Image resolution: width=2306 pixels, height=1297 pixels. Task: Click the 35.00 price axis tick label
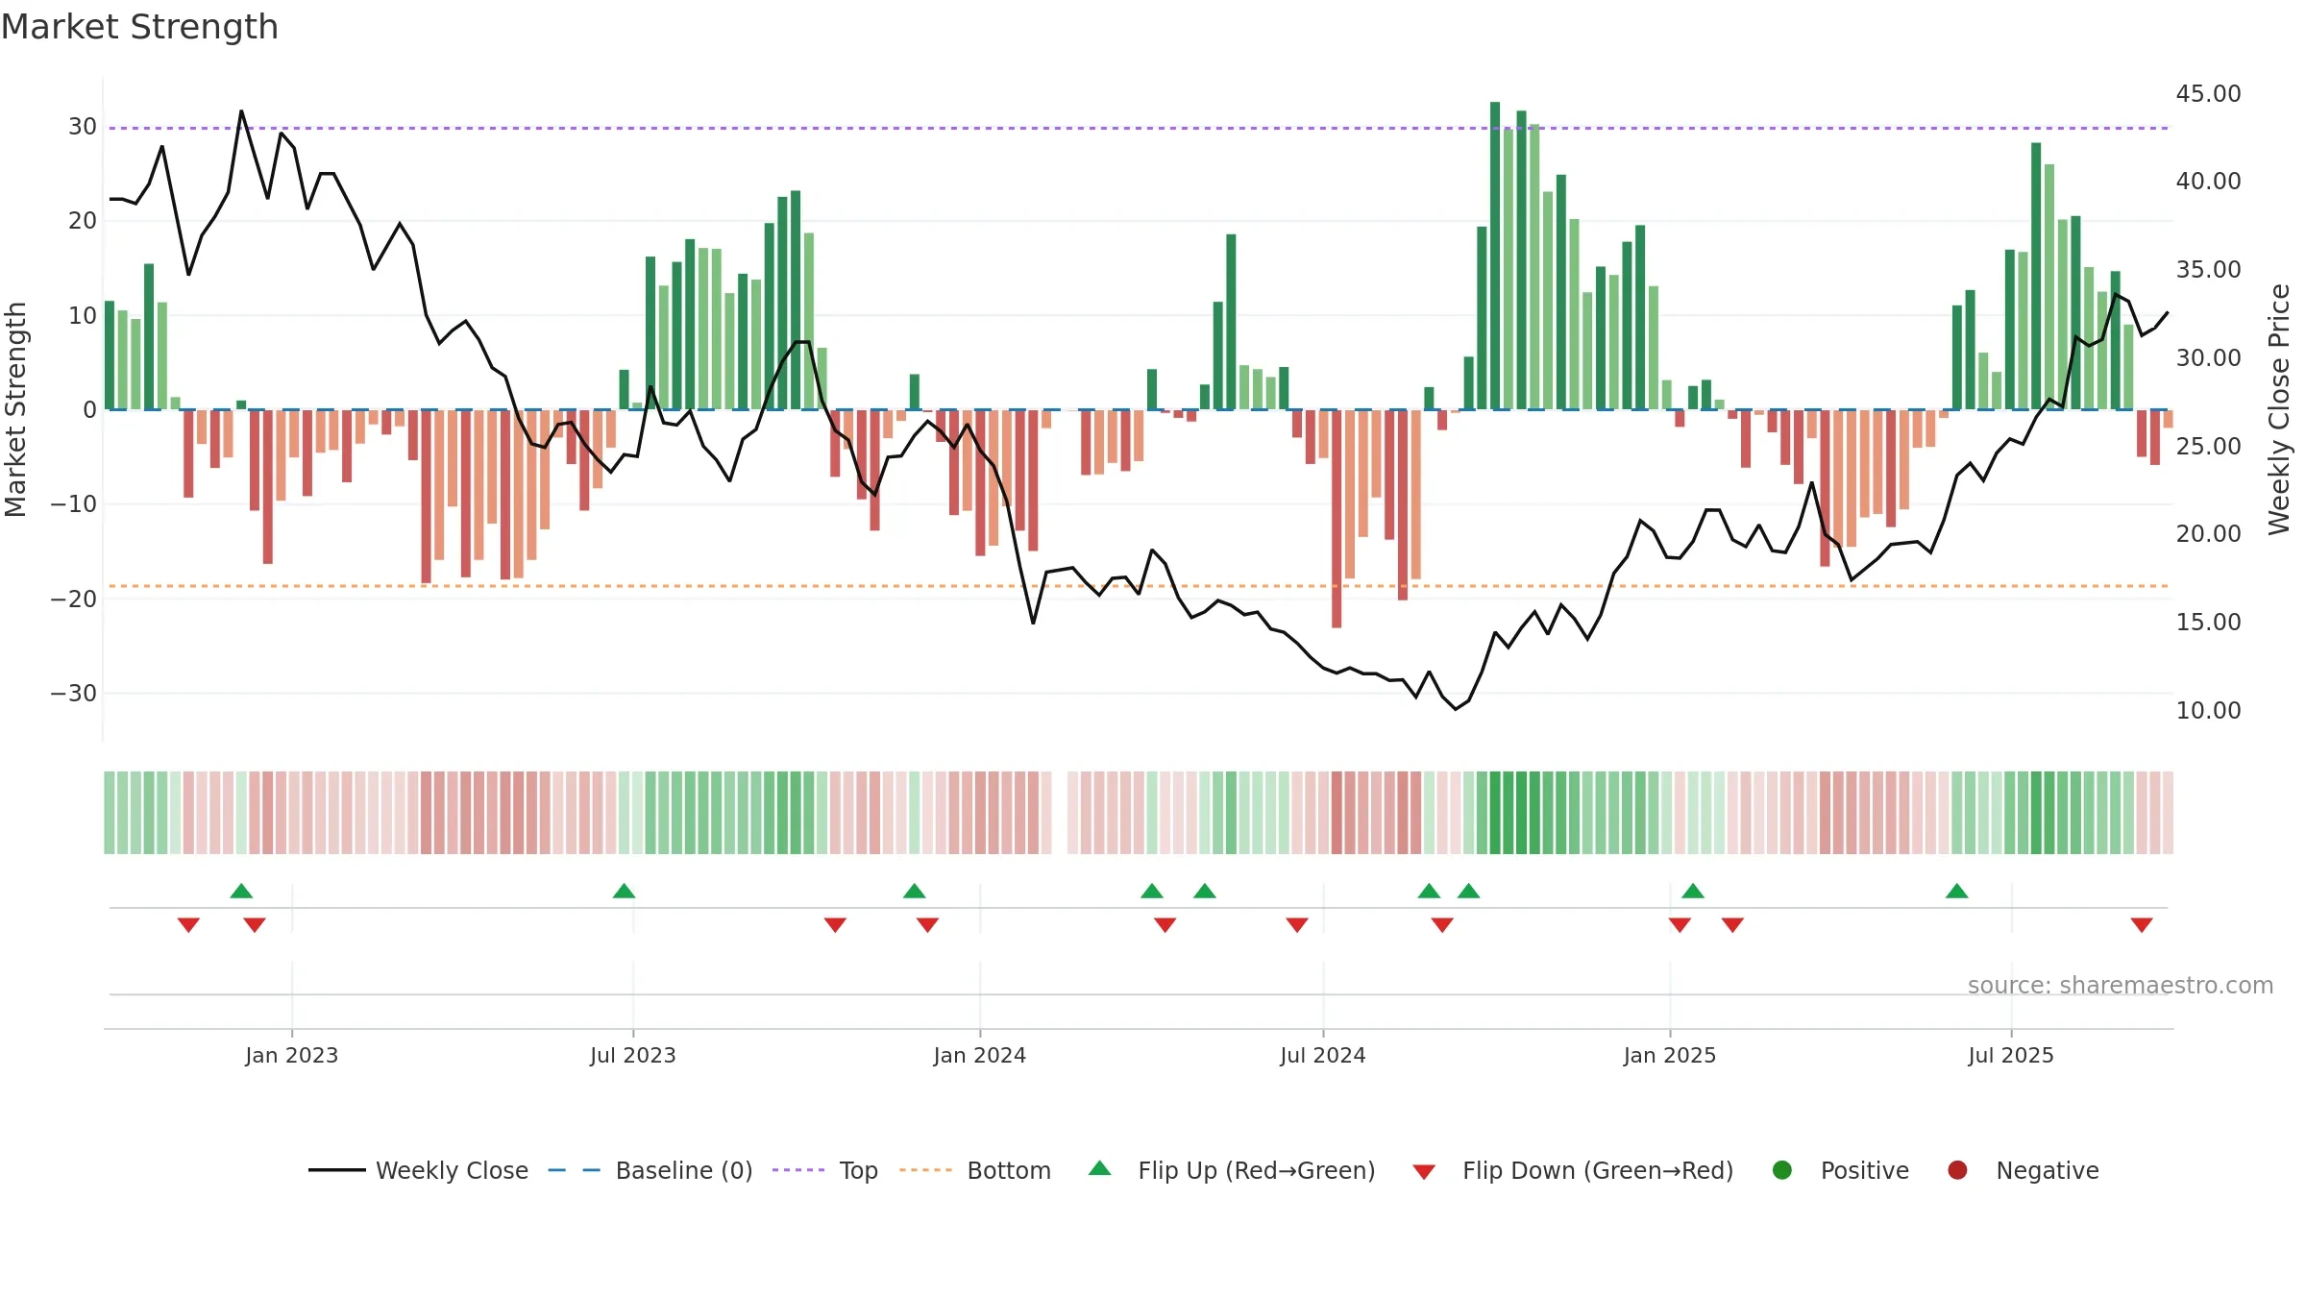(x=2208, y=269)
